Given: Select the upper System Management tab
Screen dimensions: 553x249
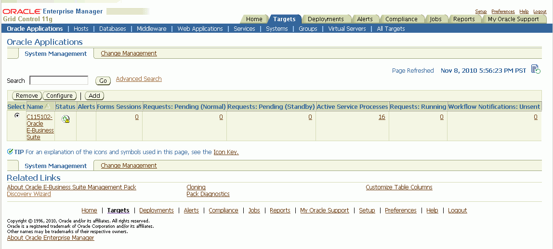Looking at the screenshot, I should 56,53.
